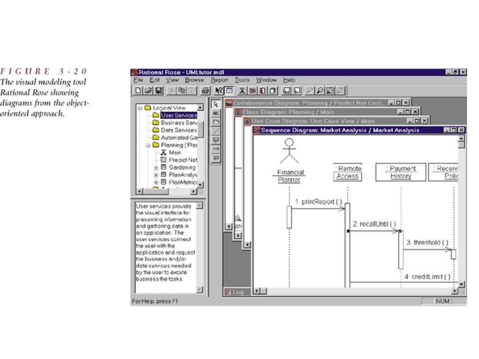The image size is (479, 359).
Task: Click the New model toolbar icon
Action: pyautogui.click(x=138, y=90)
